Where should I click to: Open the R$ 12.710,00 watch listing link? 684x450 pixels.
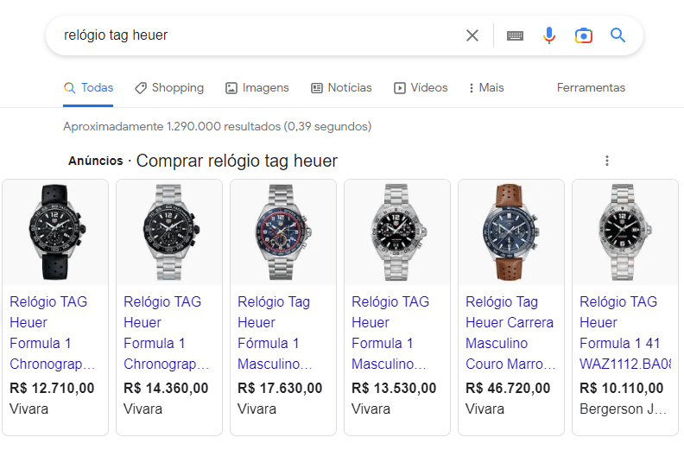coord(53,333)
